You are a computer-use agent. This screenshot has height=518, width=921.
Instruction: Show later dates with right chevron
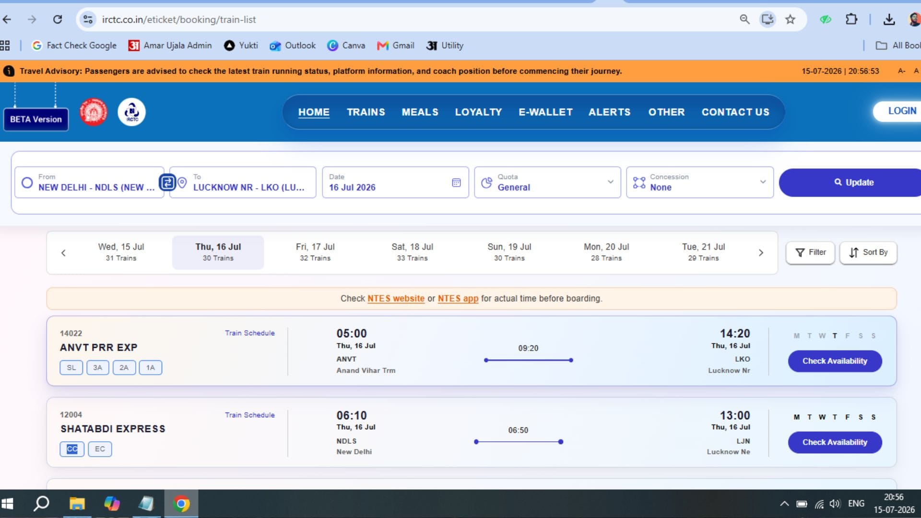point(761,253)
